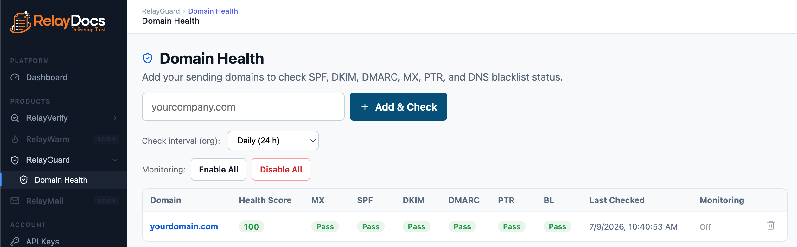
Task: Focus the yourcompany.com domain input field
Action: point(243,107)
